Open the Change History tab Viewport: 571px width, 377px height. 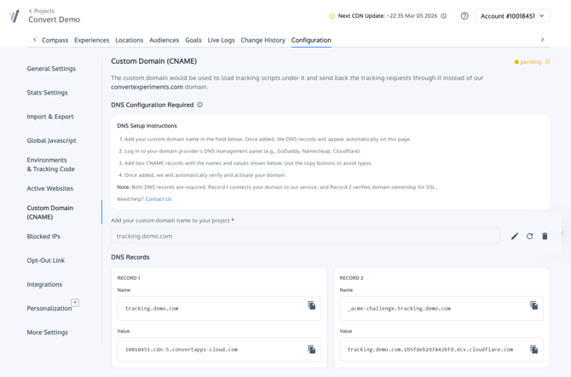[x=262, y=40]
